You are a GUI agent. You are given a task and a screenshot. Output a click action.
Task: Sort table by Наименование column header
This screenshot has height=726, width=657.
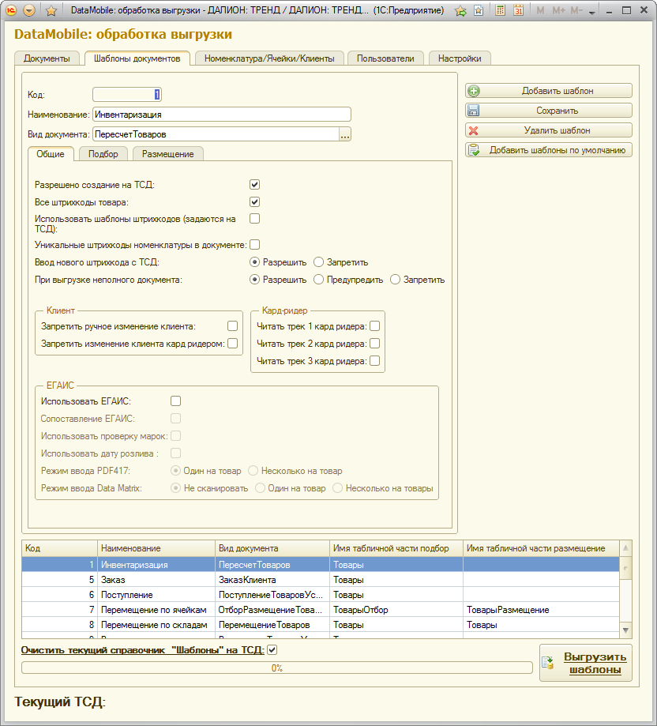(156, 548)
